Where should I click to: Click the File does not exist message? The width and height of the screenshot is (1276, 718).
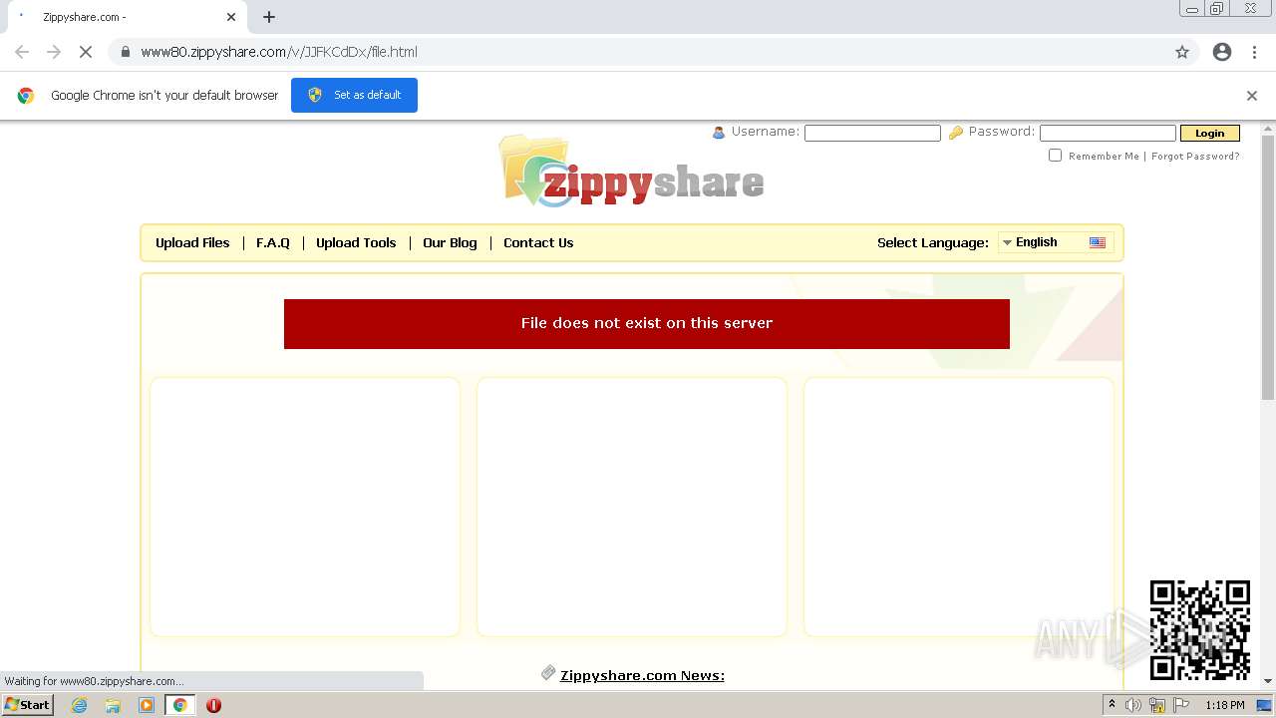point(647,323)
